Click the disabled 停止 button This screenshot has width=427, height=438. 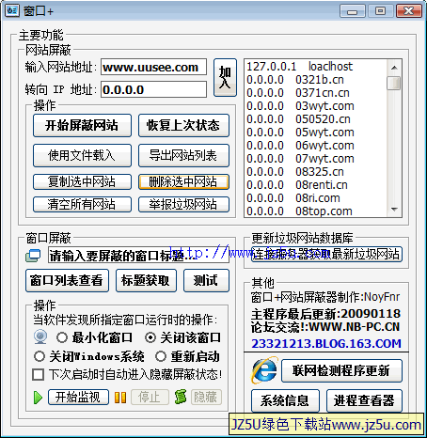[150, 397]
